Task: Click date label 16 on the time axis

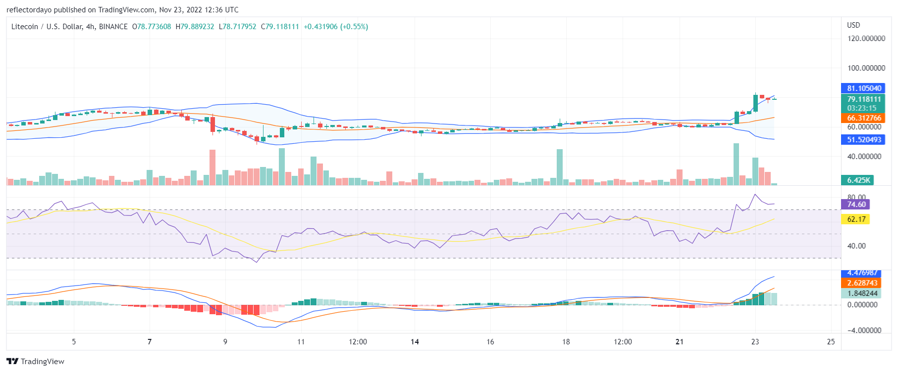Action: click(x=490, y=342)
